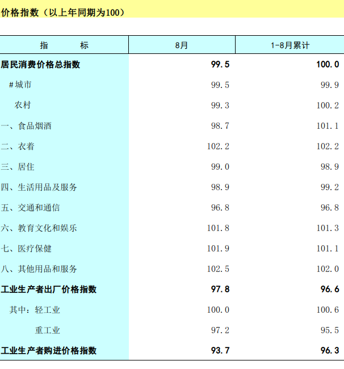The width and height of the screenshot is (344, 369).
Task: Select the 8月 column header
Action: (182, 45)
